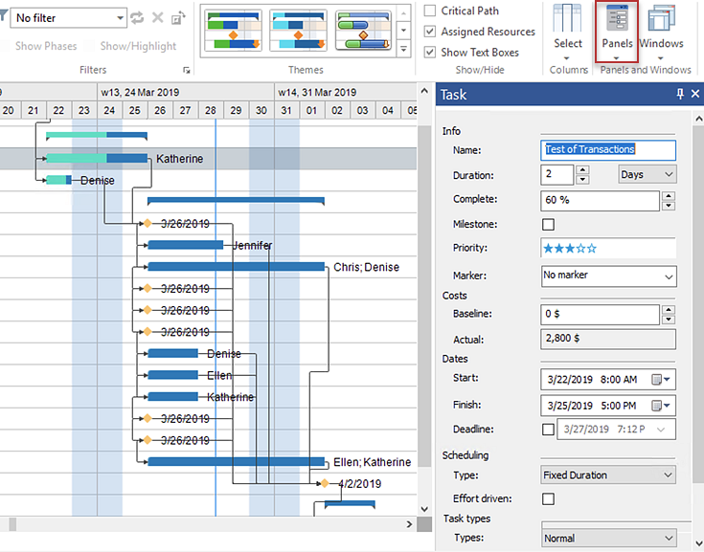Image resolution: width=704 pixels, height=552 pixels.
Task: Open the Start date calendar picker
Action: click(x=661, y=380)
